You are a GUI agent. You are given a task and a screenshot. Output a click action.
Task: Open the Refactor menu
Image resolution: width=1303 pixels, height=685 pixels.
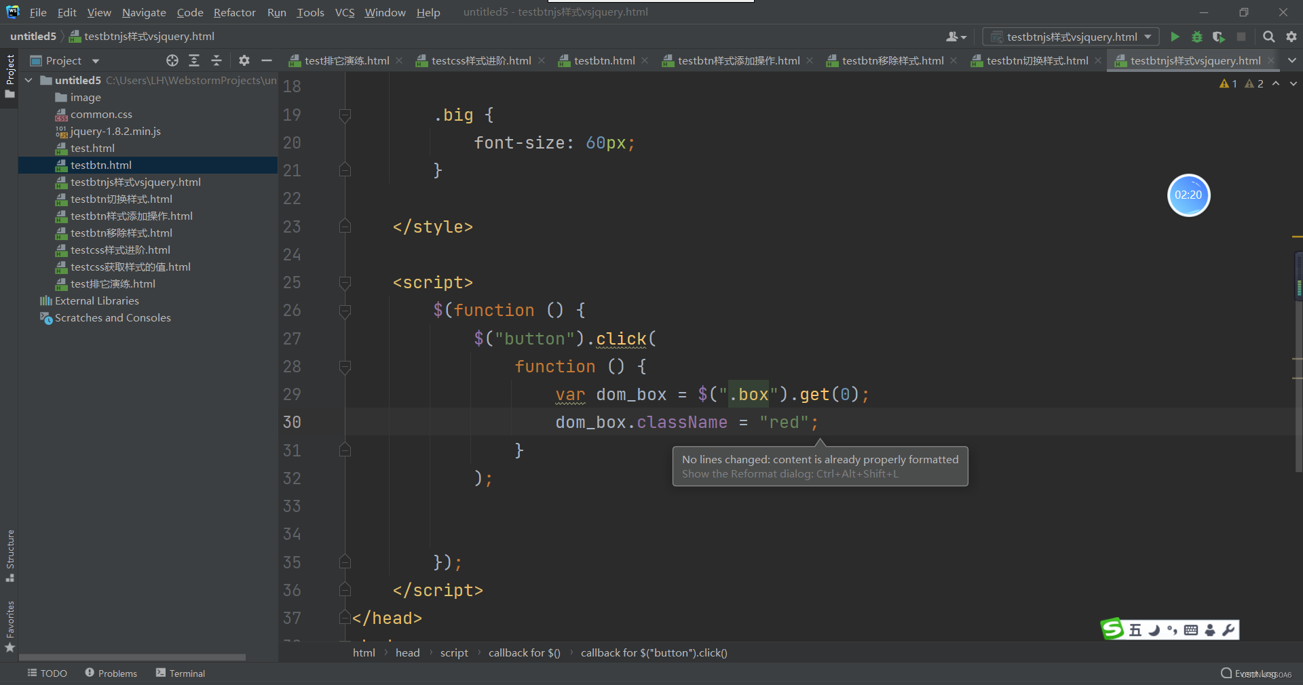[x=234, y=12]
